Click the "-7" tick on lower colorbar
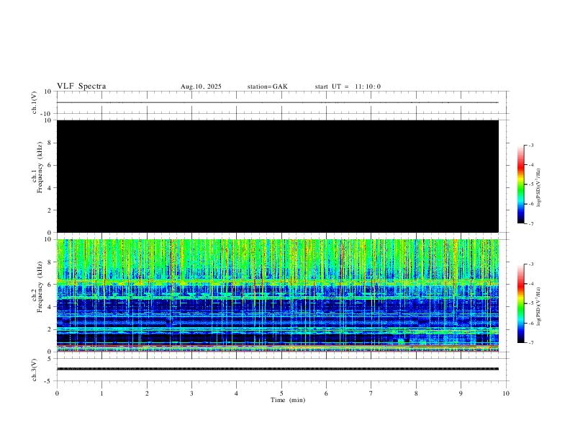 (530, 343)
